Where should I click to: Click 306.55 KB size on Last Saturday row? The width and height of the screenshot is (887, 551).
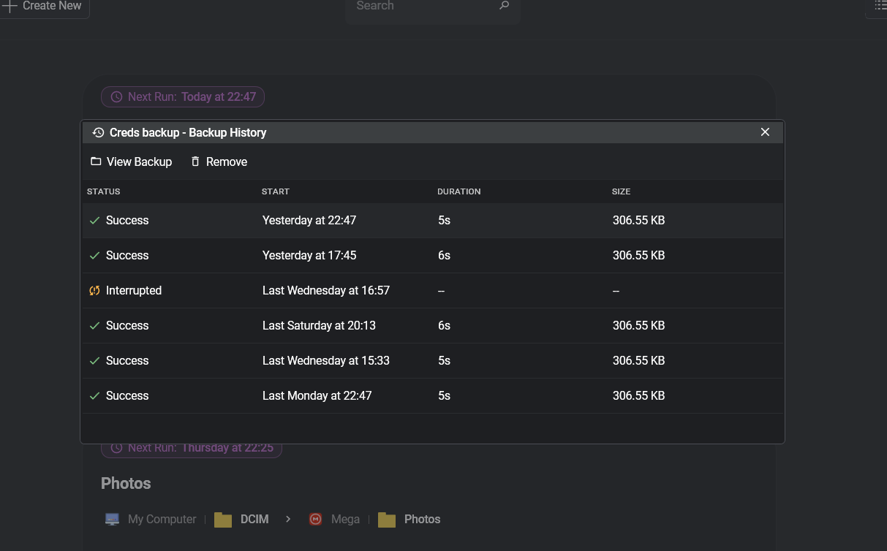(x=638, y=325)
